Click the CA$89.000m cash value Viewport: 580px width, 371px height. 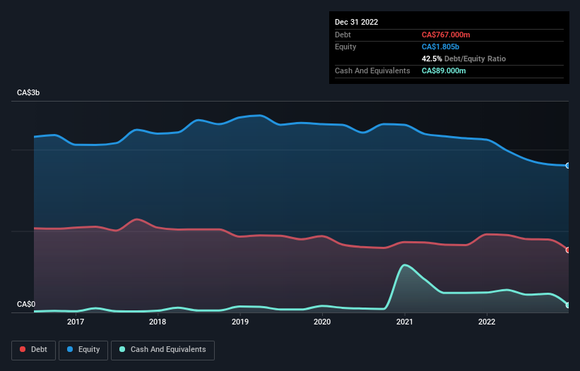(444, 71)
